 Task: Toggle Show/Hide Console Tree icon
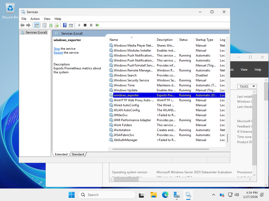[37, 25]
